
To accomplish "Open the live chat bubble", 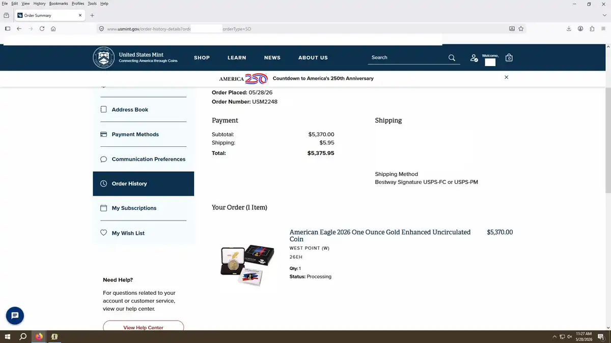I will point(15,316).
